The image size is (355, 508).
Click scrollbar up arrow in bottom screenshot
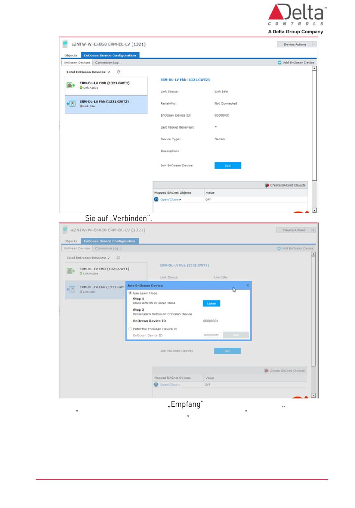[314, 254]
